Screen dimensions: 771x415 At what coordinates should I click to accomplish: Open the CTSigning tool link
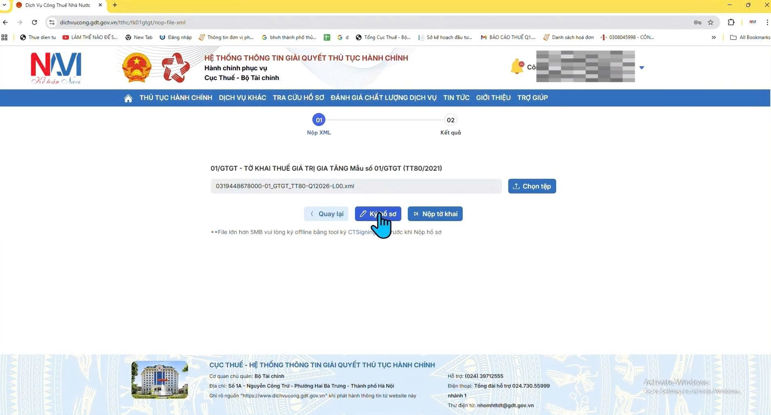[x=361, y=232]
